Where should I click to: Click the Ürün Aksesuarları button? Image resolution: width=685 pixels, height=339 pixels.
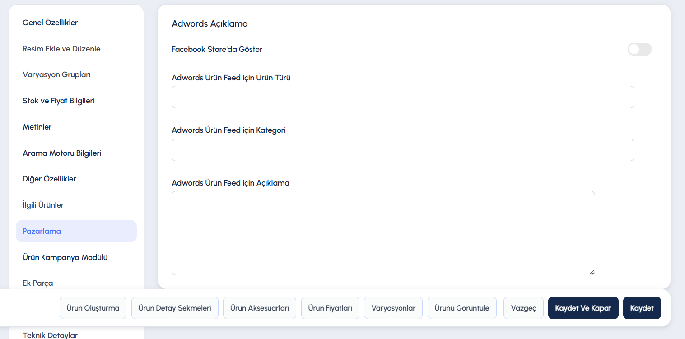coord(260,308)
